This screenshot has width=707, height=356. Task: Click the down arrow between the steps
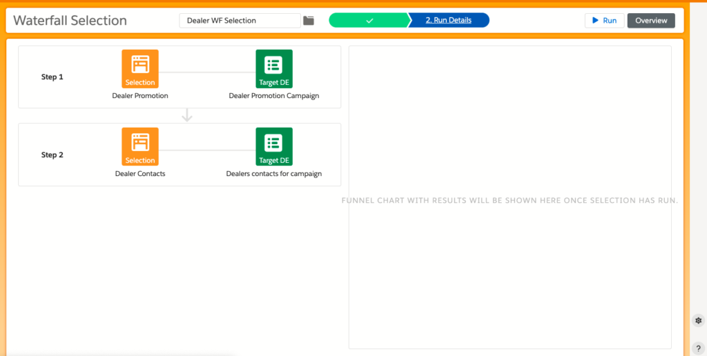(186, 116)
